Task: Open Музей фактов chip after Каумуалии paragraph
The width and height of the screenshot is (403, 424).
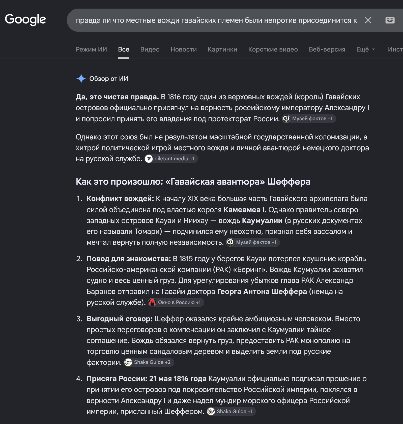Action: point(253,242)
